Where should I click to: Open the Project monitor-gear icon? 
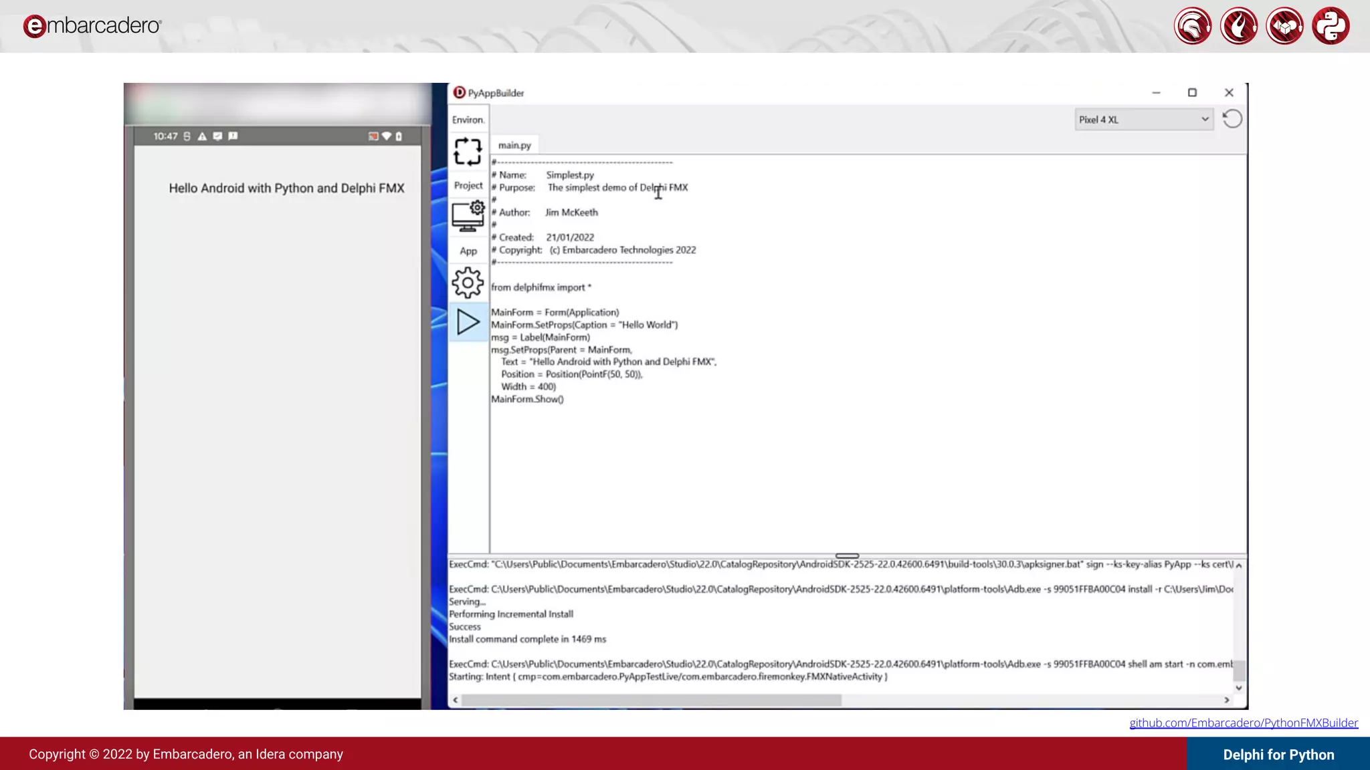point(468,217)
